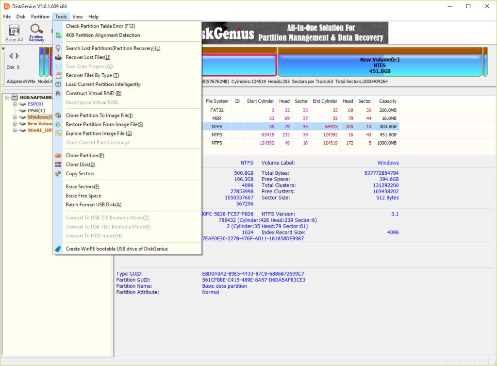Click the Search Lost Partitions magnifier icon
Image resolution: width=497 pixels, height=366 pixels.
[58, 48]
